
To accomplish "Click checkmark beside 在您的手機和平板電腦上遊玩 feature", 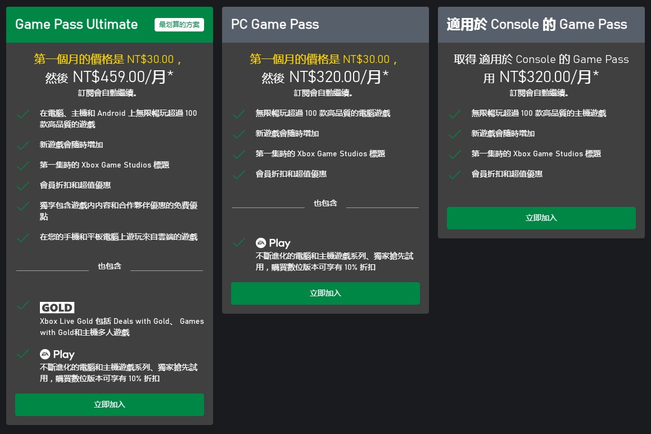I will pyautogui.click(x=23, y=238).
